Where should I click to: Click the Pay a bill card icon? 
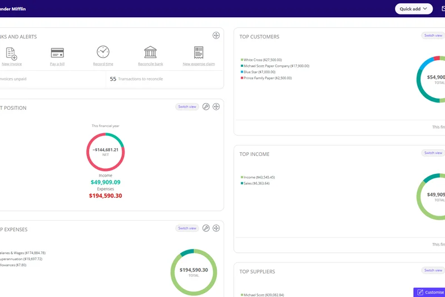click(x=57, y=53)
